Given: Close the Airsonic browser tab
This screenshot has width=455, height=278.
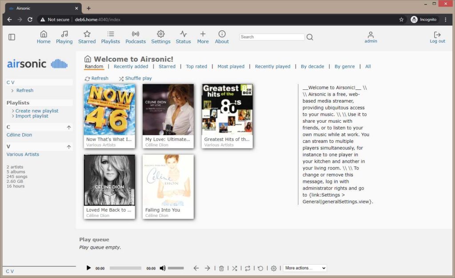Looking at the screenshot, I should (x=76, y=8).
